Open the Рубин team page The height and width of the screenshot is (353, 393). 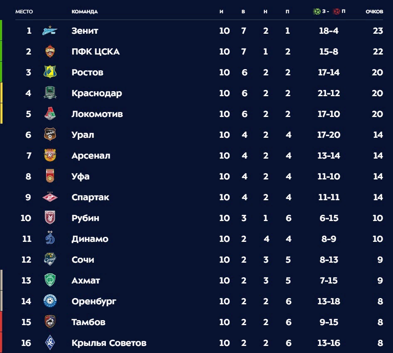[85, 218]
